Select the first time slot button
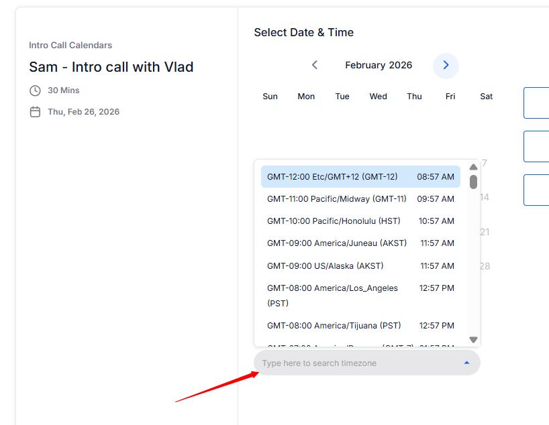 pyautogui.click(x=537, y=103)
